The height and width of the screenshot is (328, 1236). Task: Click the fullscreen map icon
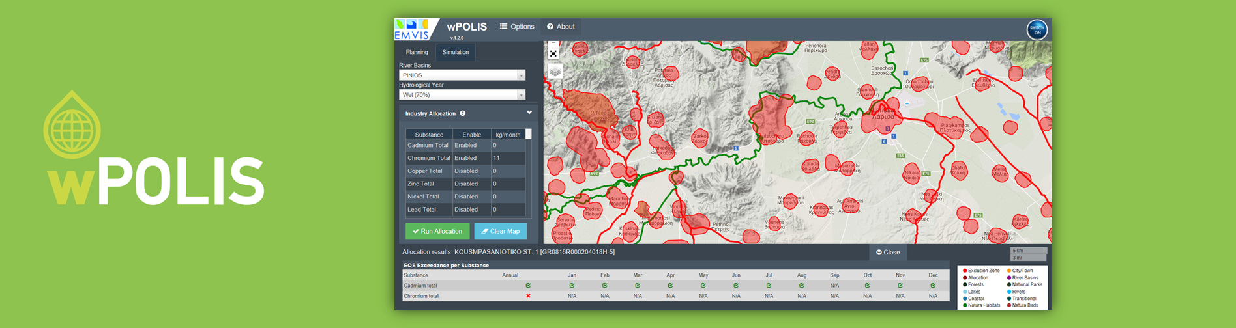[x=553, y=53]
